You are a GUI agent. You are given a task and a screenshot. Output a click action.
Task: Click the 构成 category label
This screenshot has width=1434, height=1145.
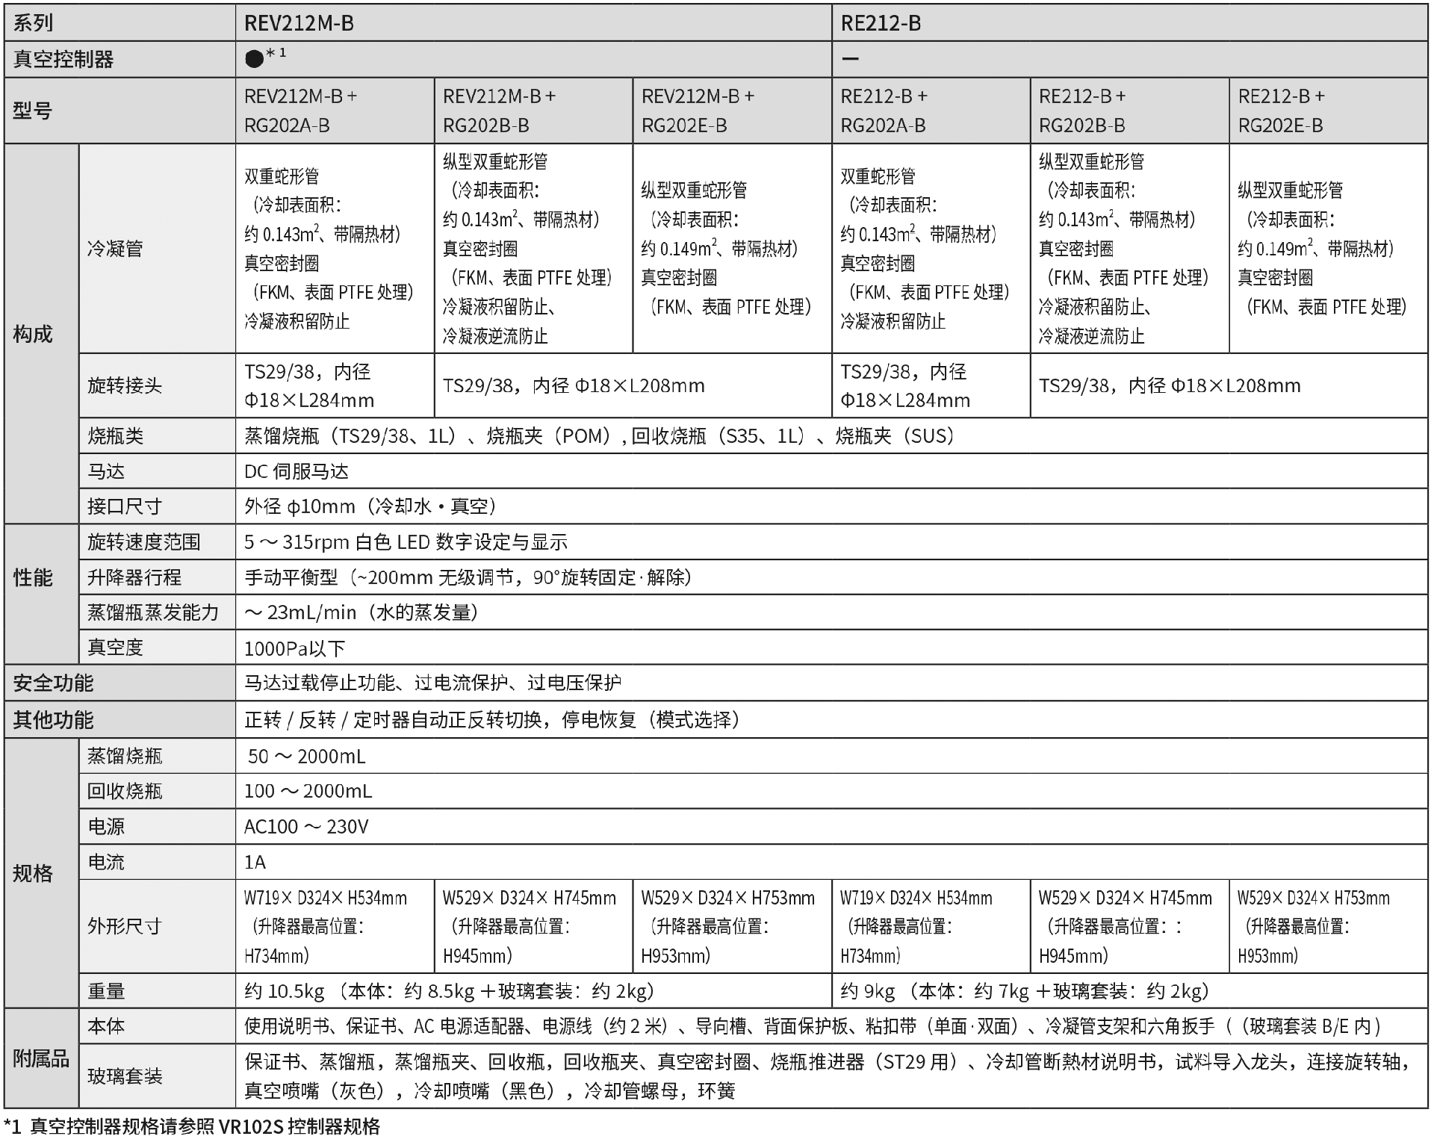pos(33,334)
